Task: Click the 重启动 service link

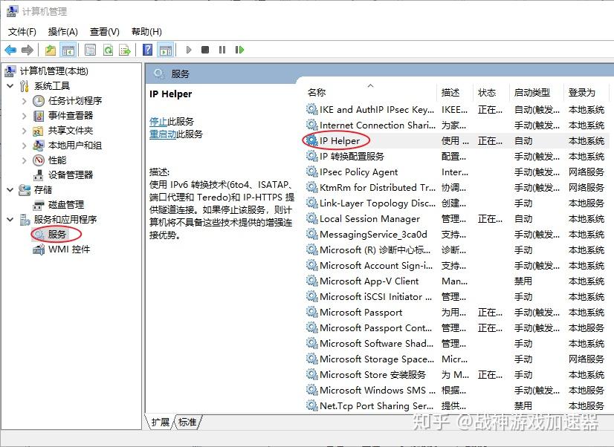Action: click(x=163, y=134)
